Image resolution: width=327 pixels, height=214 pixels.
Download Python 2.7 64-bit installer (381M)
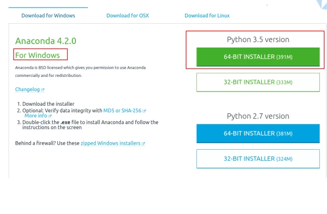[258, 134]
